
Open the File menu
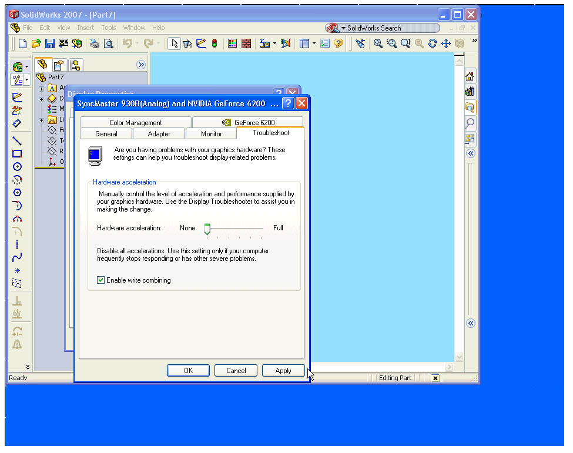[x=28, y=28]
